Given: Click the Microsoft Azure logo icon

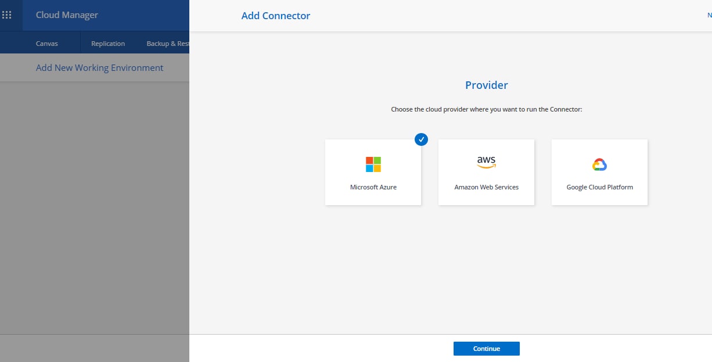Looking at the screenshot, I should pyautogui.click(x=373, y=164).
